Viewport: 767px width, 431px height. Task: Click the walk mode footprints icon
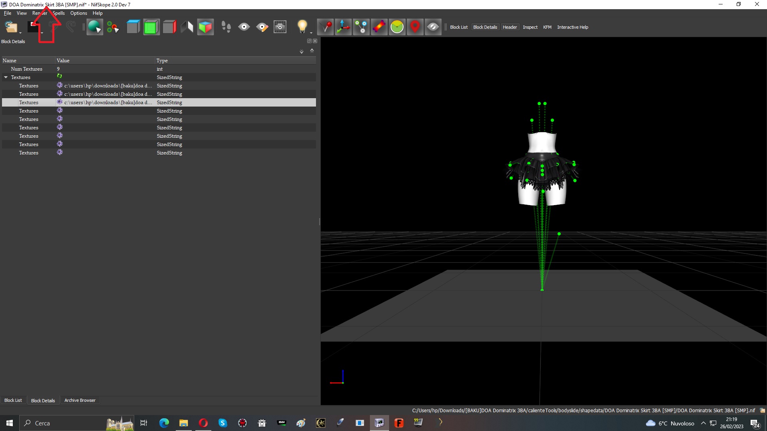226,27
